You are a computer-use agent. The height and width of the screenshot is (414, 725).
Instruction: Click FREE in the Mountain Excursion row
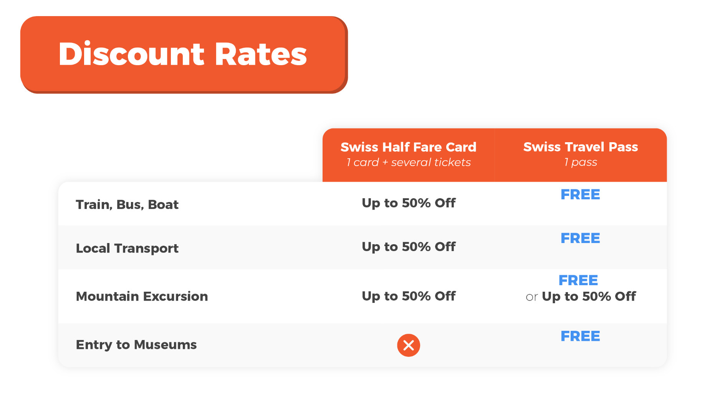tap(578, 281)
